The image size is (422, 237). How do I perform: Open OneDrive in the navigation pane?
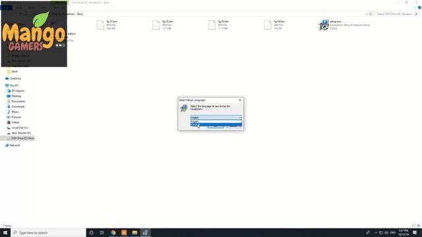pyautogui.click(x=15, y=78)
